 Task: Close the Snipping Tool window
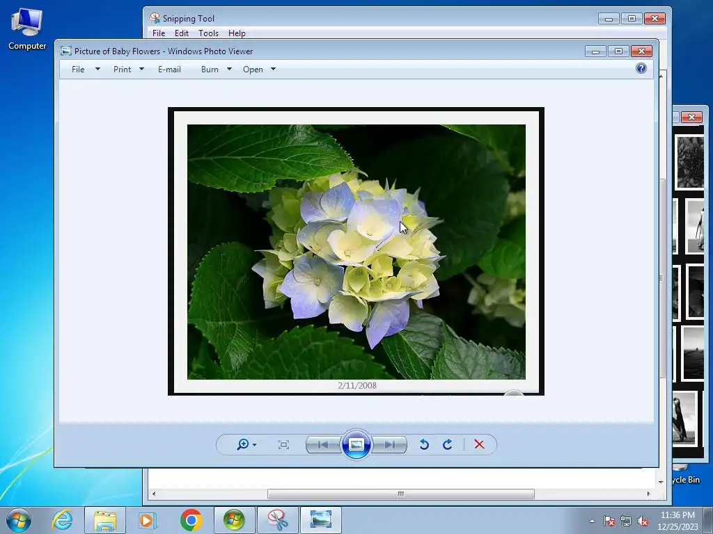[655, 18]
